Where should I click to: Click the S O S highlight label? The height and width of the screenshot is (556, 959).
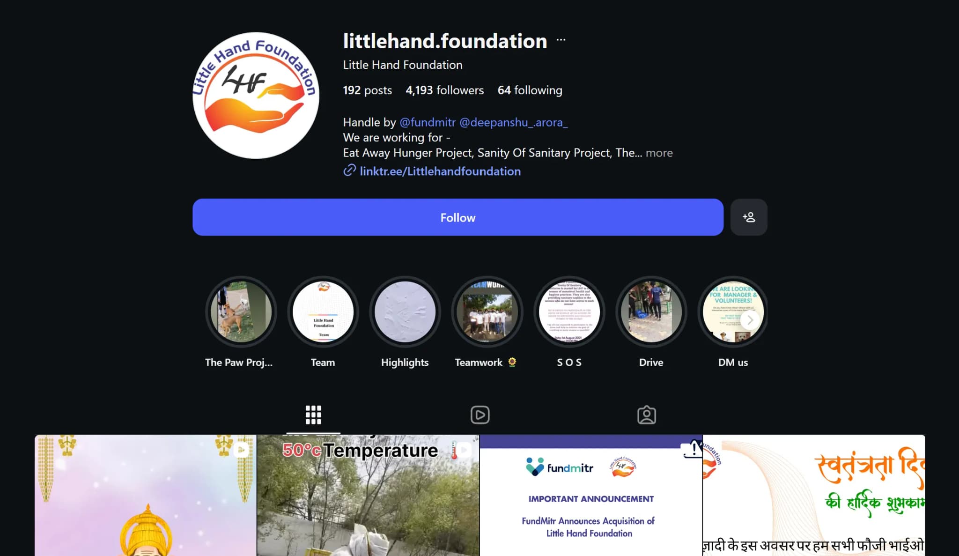[x=569, y=363]
